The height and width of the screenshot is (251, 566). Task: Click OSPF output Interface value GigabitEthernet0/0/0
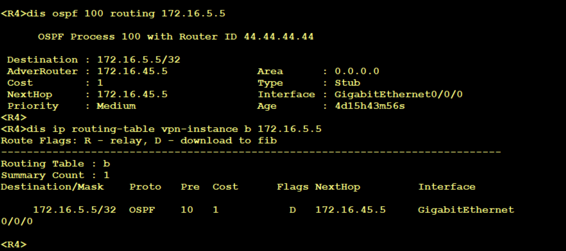point(399,94)
